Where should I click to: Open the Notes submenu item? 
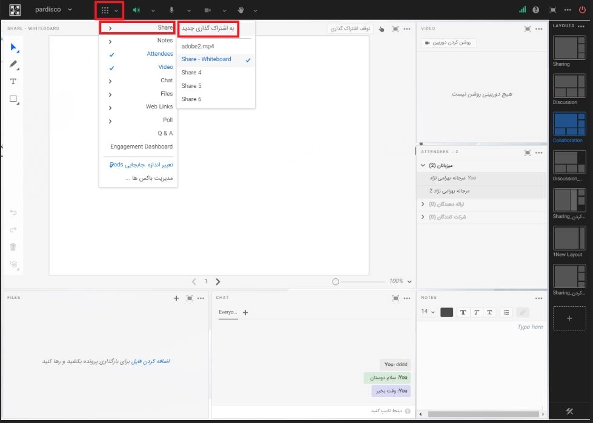click(139, 41)
